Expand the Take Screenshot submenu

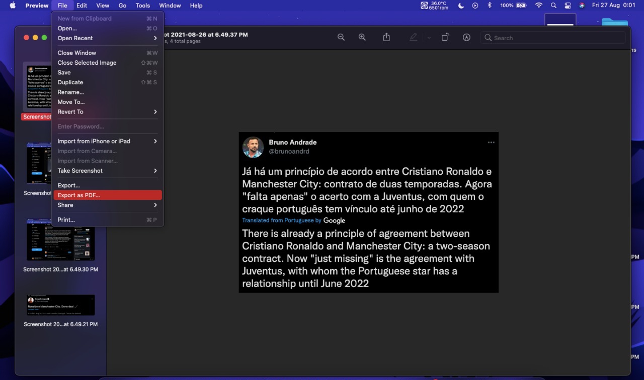click(x=108, y=171)
